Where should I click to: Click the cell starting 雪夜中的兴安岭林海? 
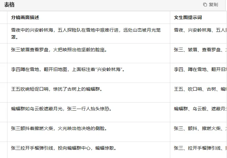click(x=89, y=34)
